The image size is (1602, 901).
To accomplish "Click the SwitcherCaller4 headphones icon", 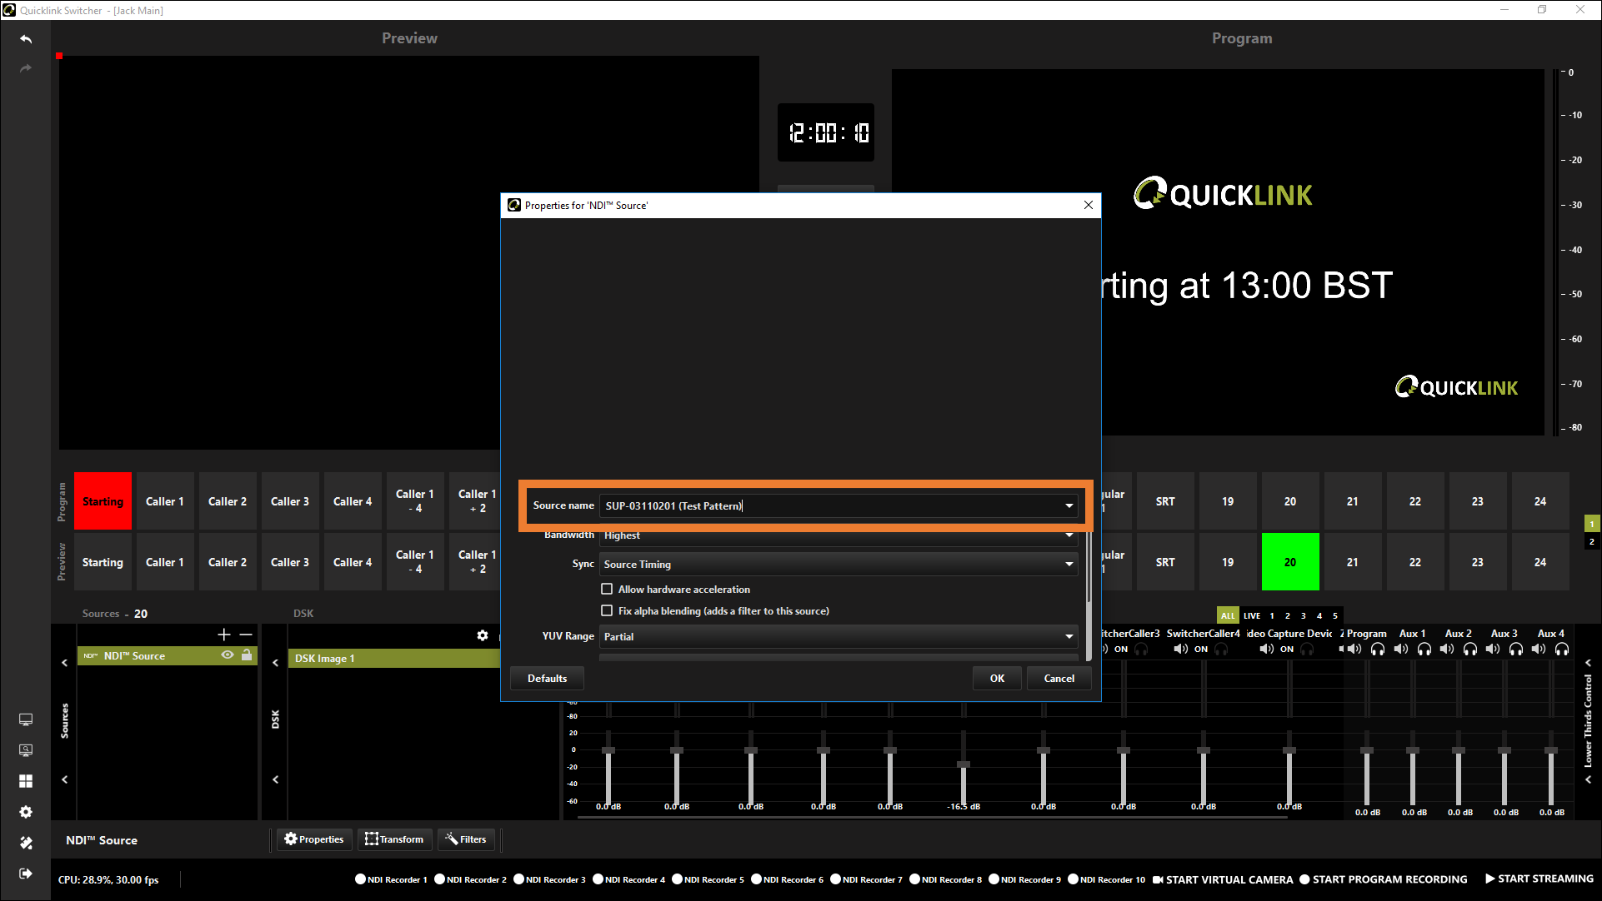I will point(1221,649).
